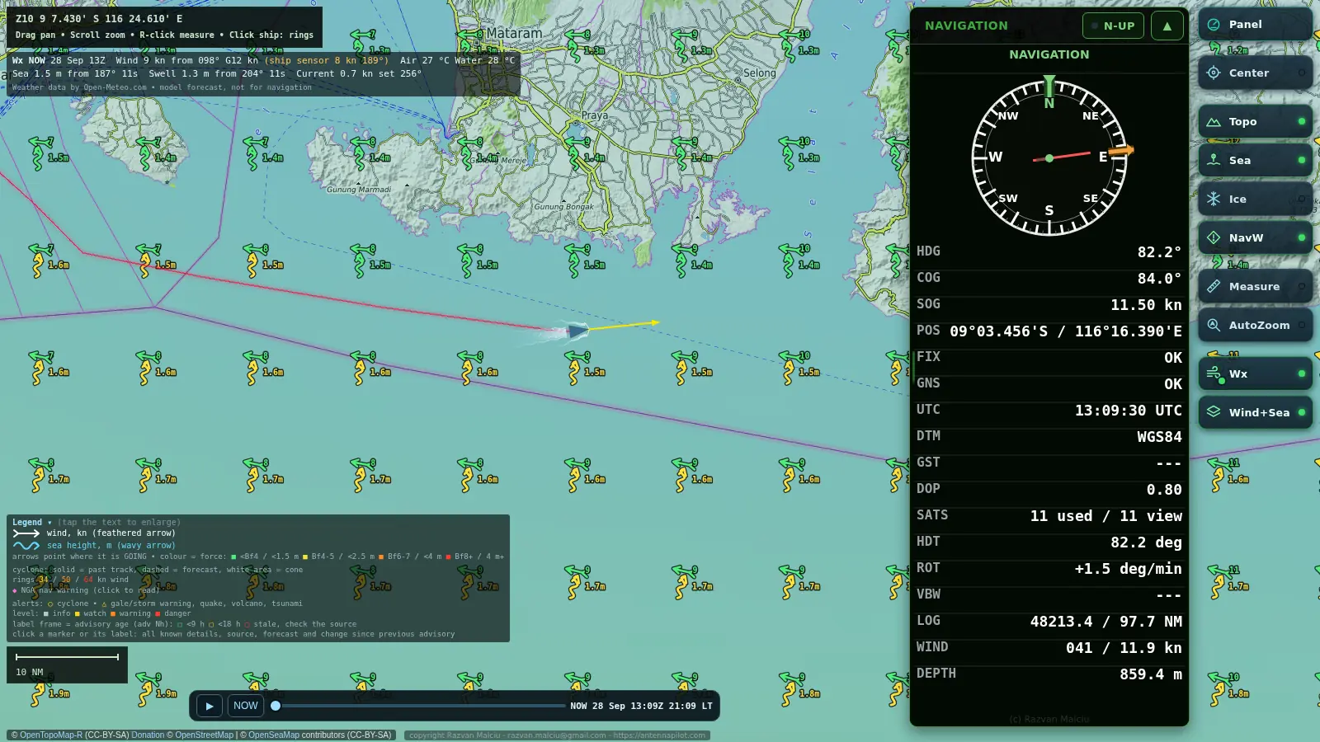The width and height of the screenshot is (1320, 742).
Task: Select the UTC time 13:09:30 UTC
Action: (x=1128, y=411)
